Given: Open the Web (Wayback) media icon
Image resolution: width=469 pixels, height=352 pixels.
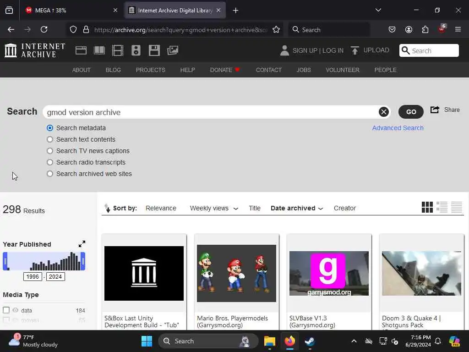Looking at the screenshot, I should click(x=81, y=50).
